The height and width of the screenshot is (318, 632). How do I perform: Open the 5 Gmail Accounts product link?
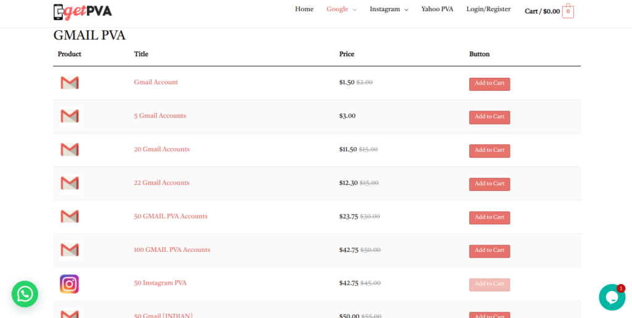[x=160, y=115]
